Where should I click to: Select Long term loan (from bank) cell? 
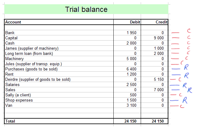pos(59,53)
